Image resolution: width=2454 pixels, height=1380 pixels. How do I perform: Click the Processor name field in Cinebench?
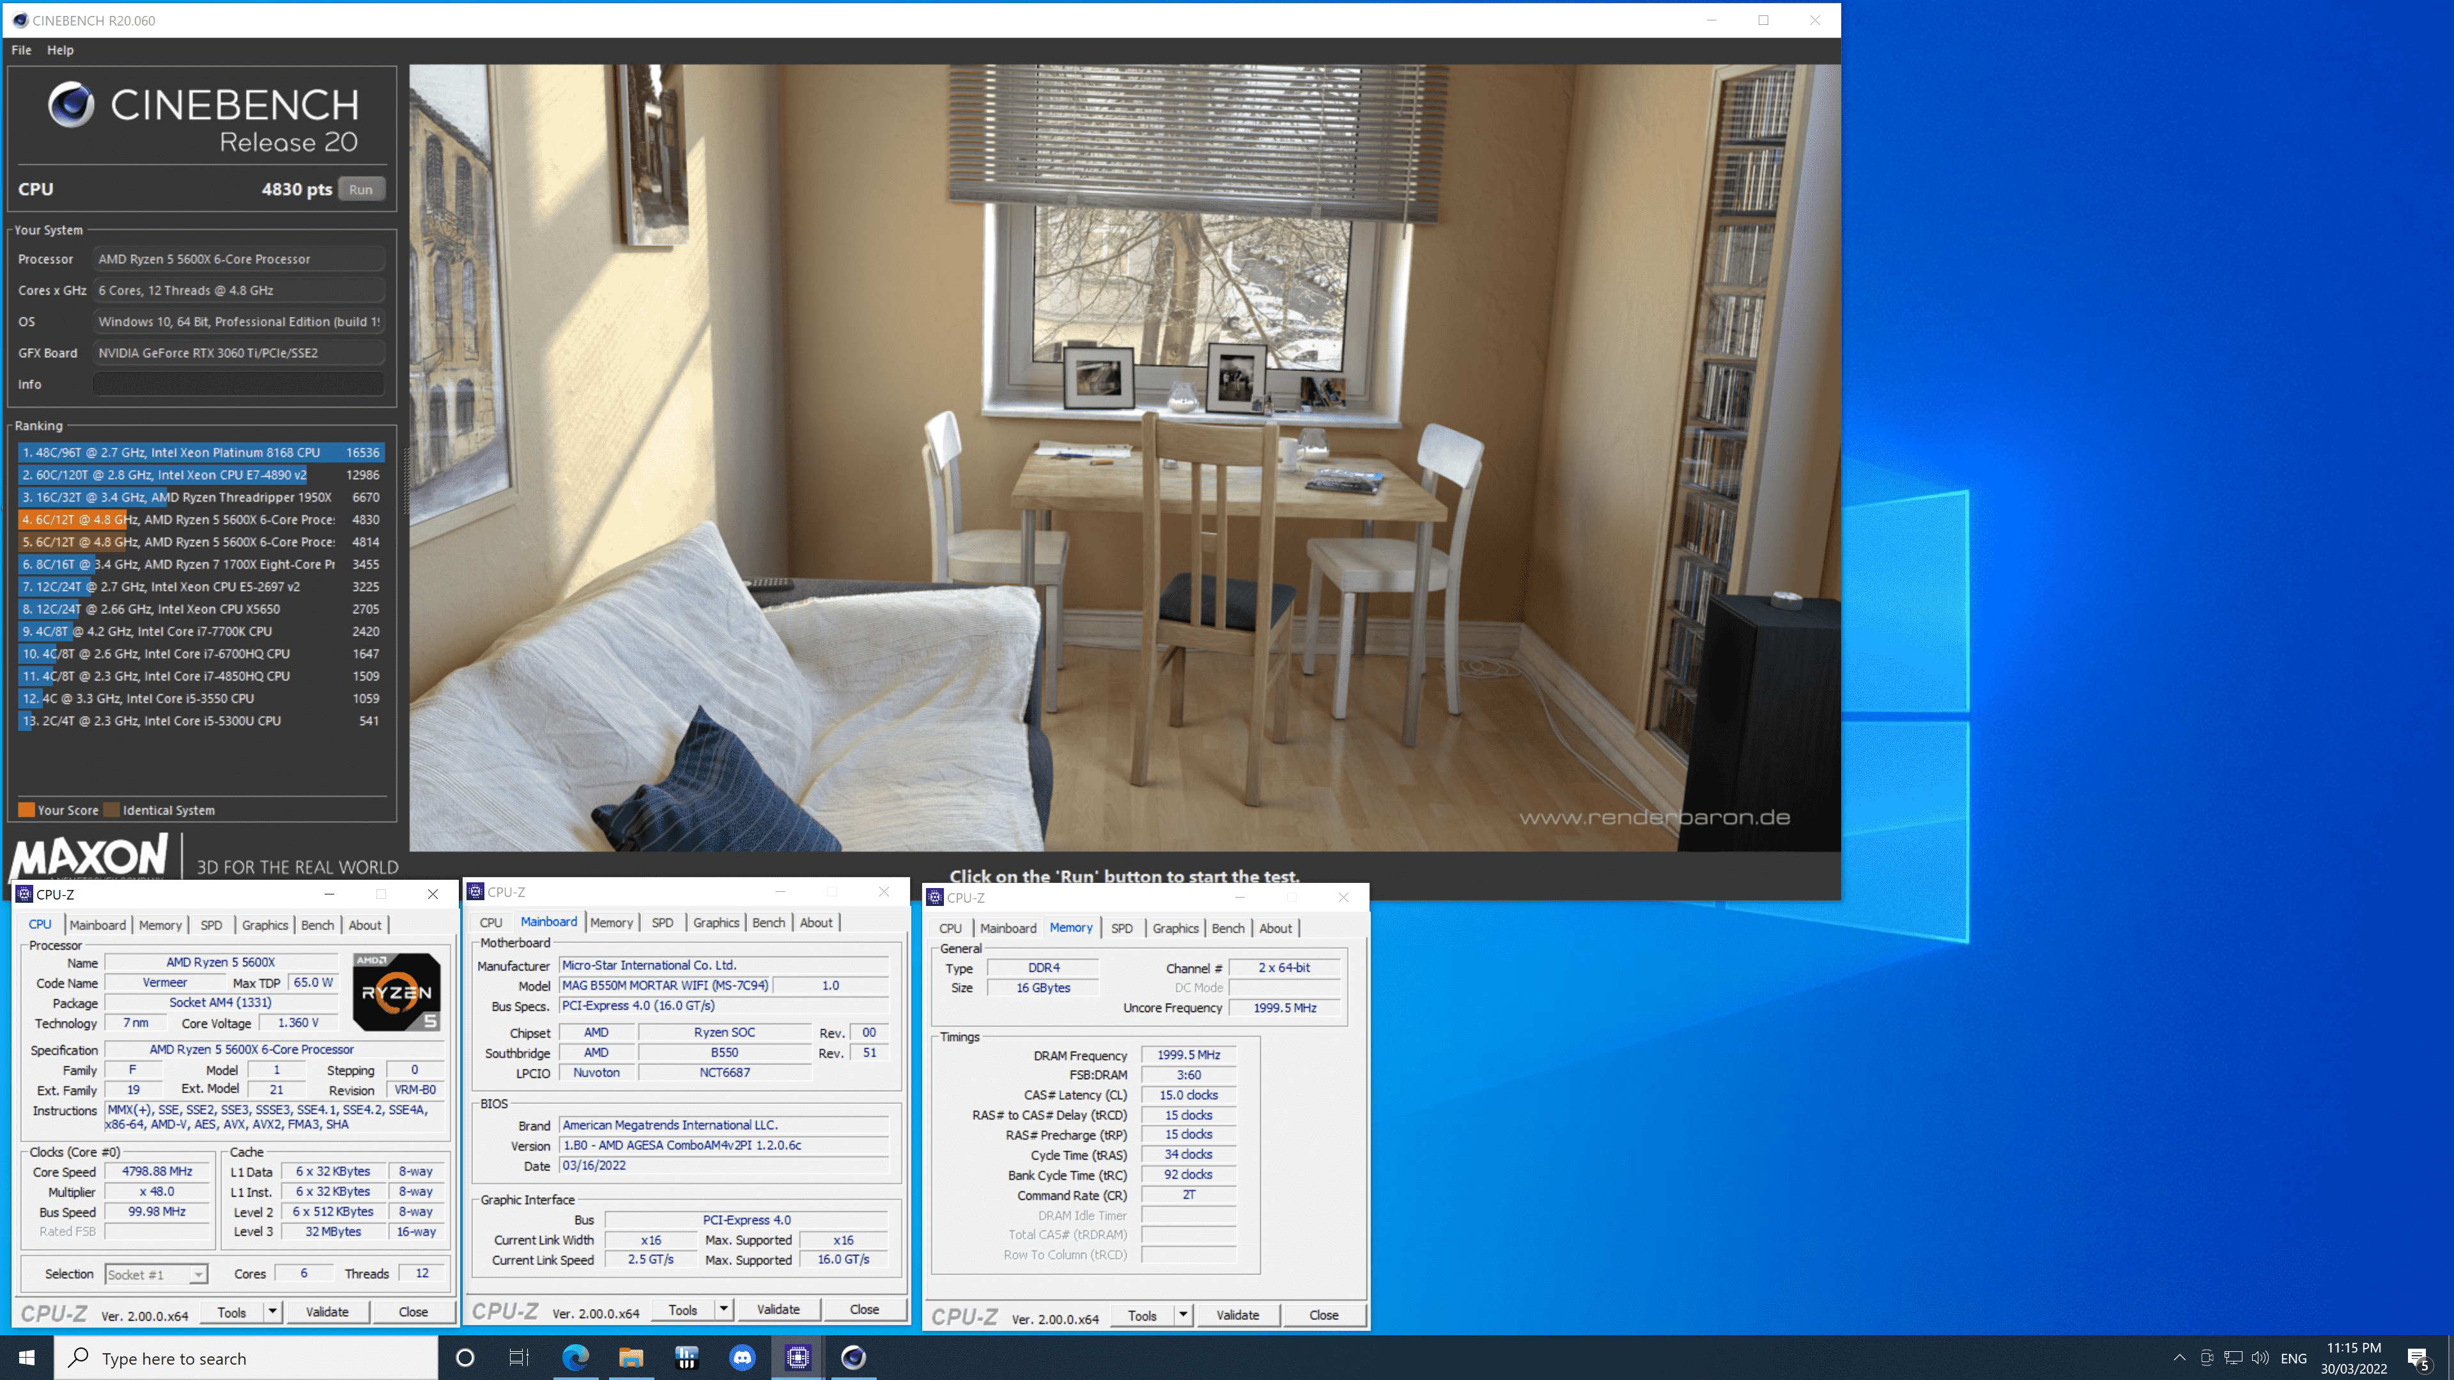click(238, 259)
